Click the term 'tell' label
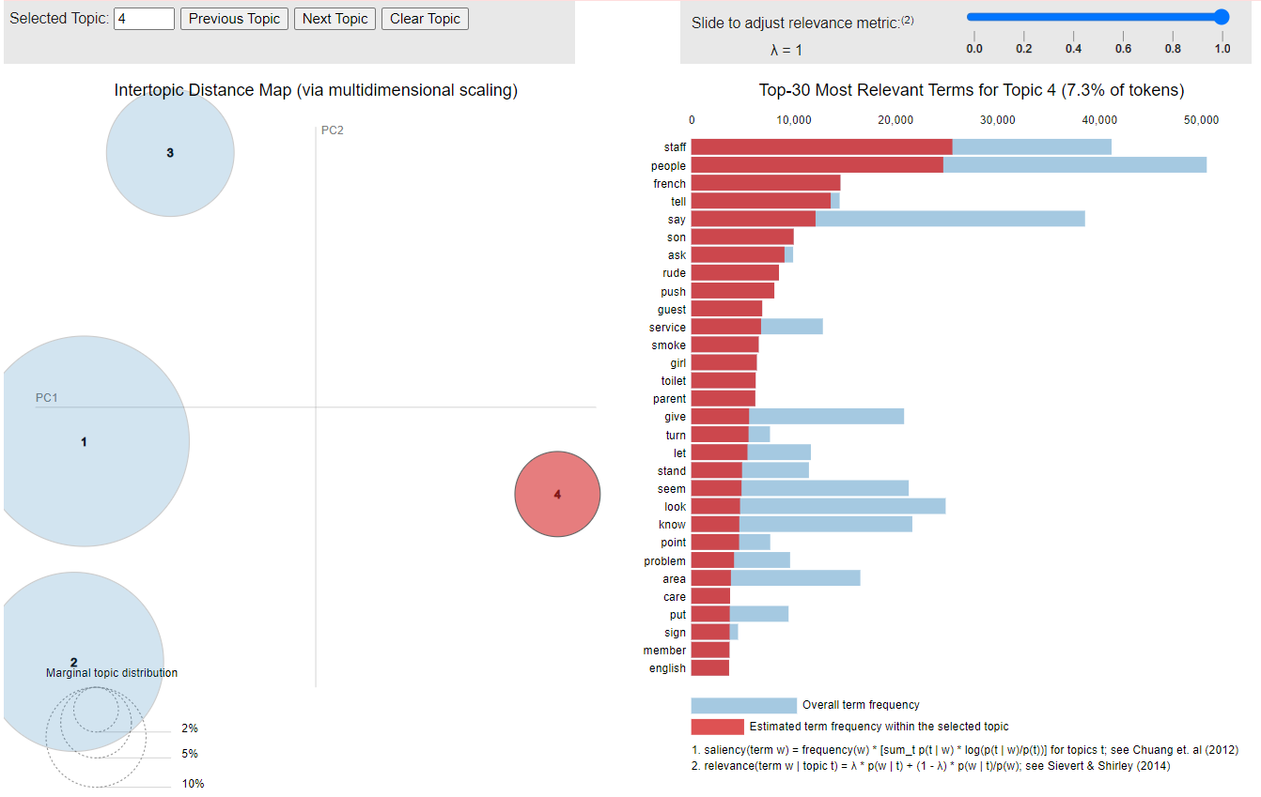This screenshot has height=797, width=1261. point(678,201)
